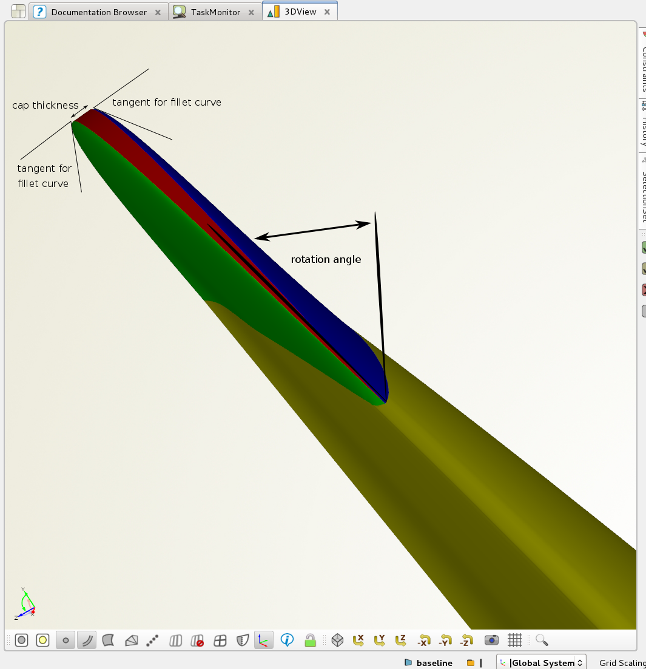Screen dimensions: 646x669
Task: Set view along positive Z axis
Action: coord(400,640)
